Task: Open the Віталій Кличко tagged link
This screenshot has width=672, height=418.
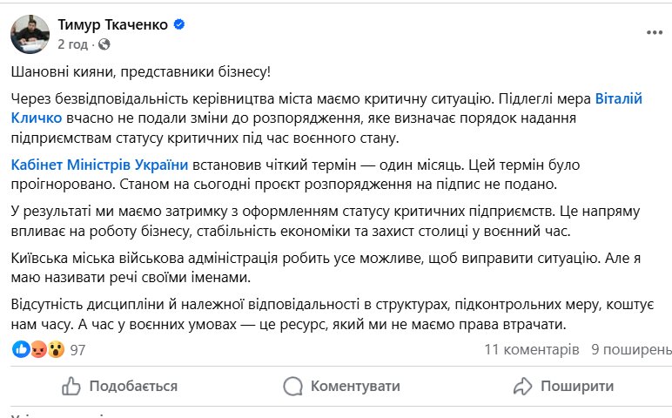Action: [x=326, y=108]
